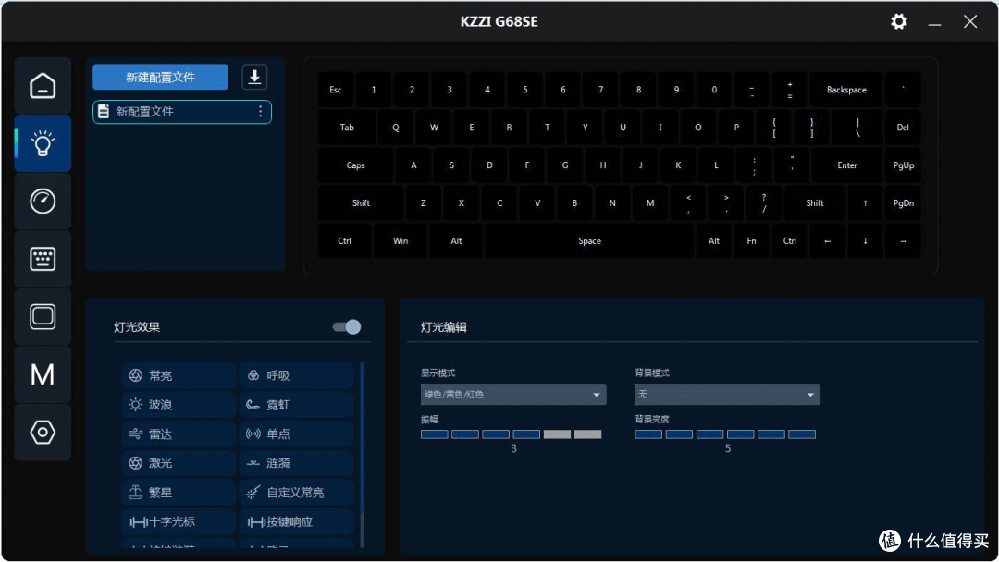Image resolution: width=999 pixels, height=562 pixels.
Task: Click the icon next to 呼吸
Action: (253, 375)
